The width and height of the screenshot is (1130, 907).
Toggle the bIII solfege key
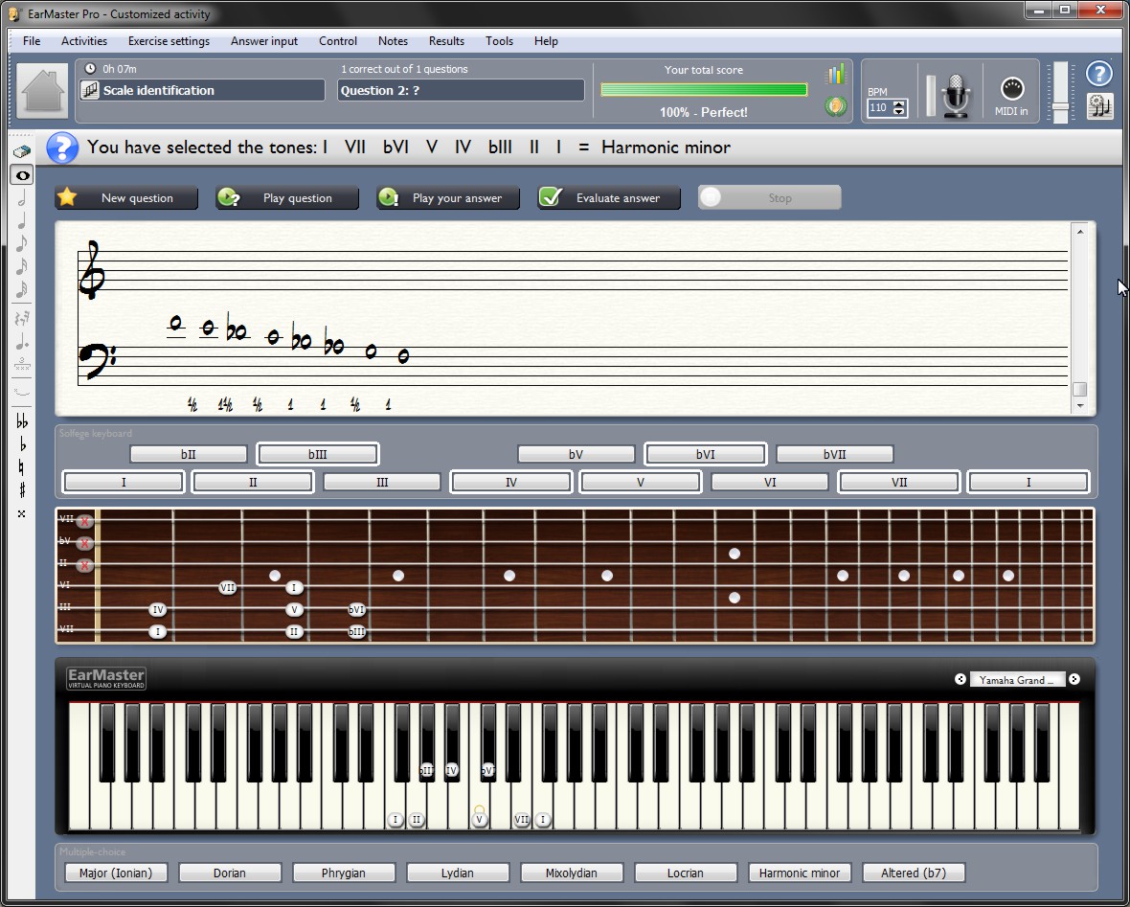click(x=317, y=454)
